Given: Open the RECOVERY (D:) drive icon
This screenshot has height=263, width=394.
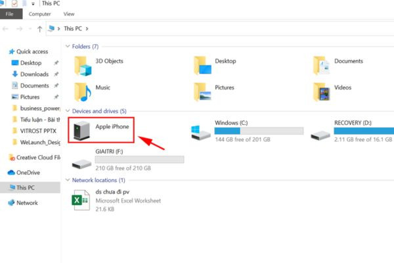Looking at the screenshot, I should tap(320, 136).
